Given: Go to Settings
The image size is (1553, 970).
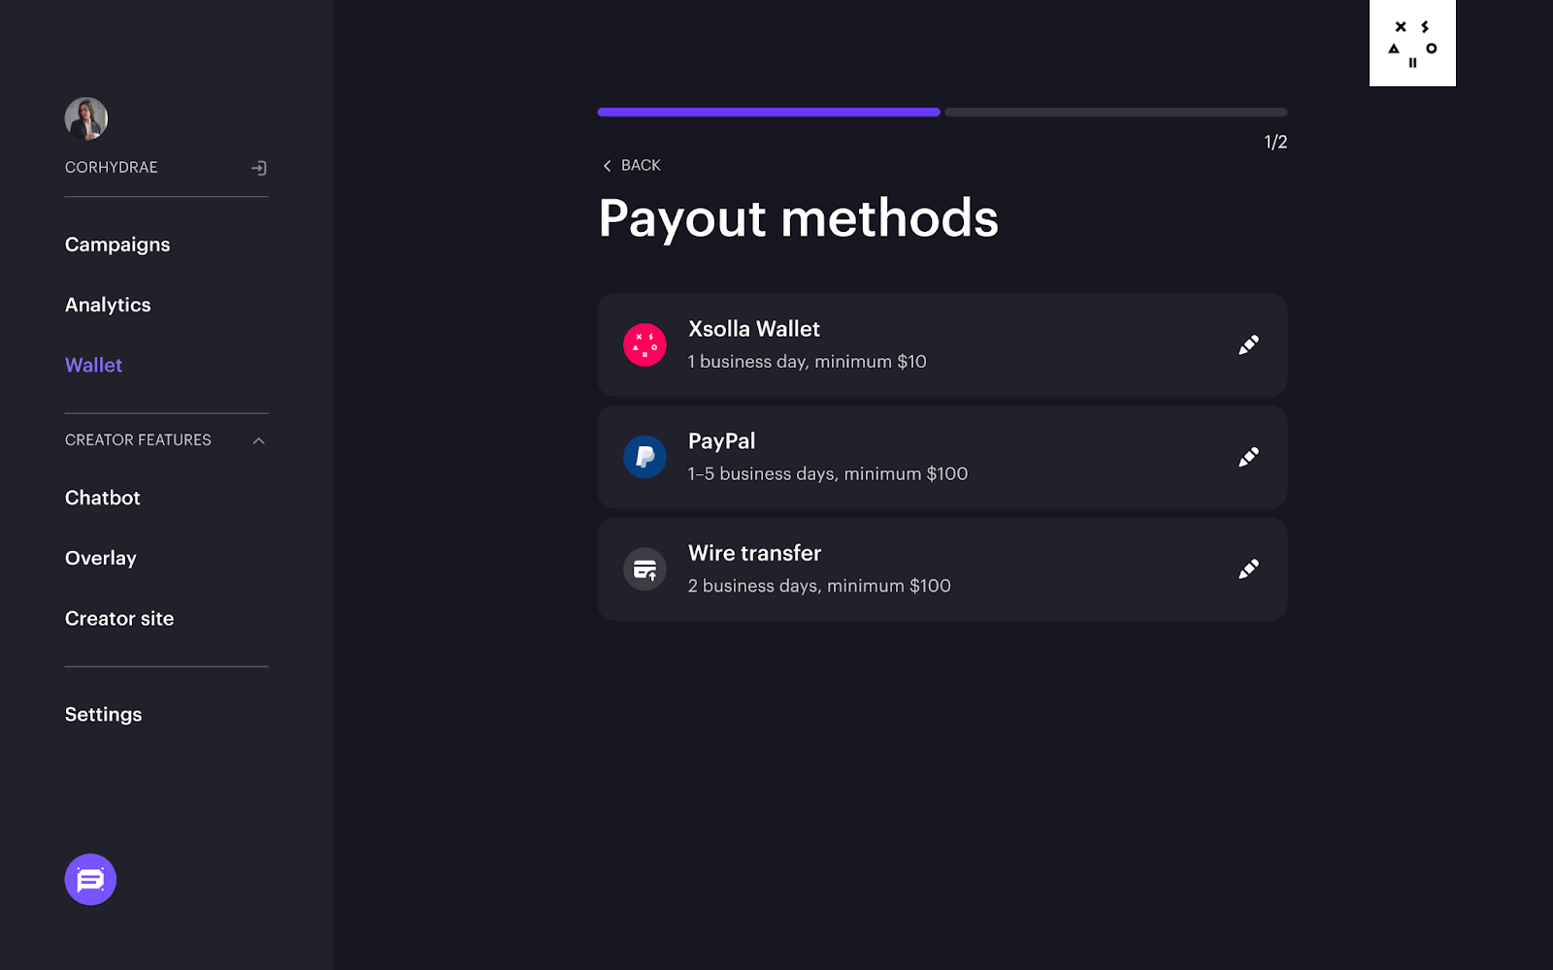Looking at the screenshot, I should 103,714.
